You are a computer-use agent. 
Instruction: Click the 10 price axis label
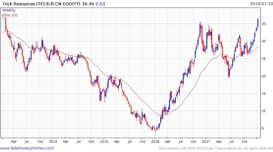click(x=263, y=111)
